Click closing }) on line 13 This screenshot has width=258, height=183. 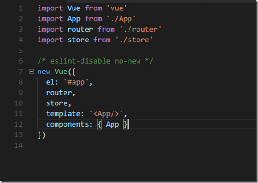click(x=41, y=135)
